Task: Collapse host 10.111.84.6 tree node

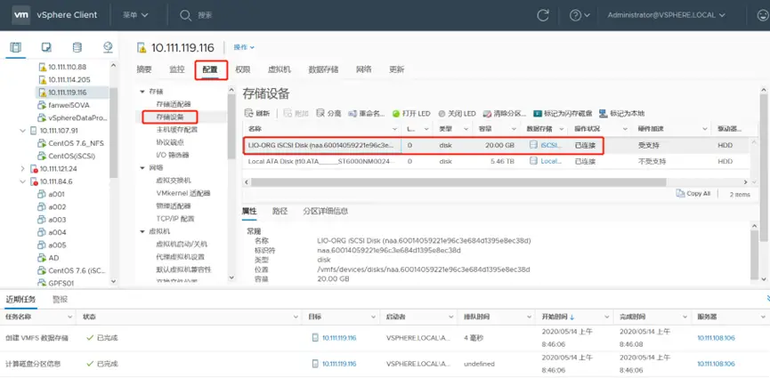Action: point(22,181)
